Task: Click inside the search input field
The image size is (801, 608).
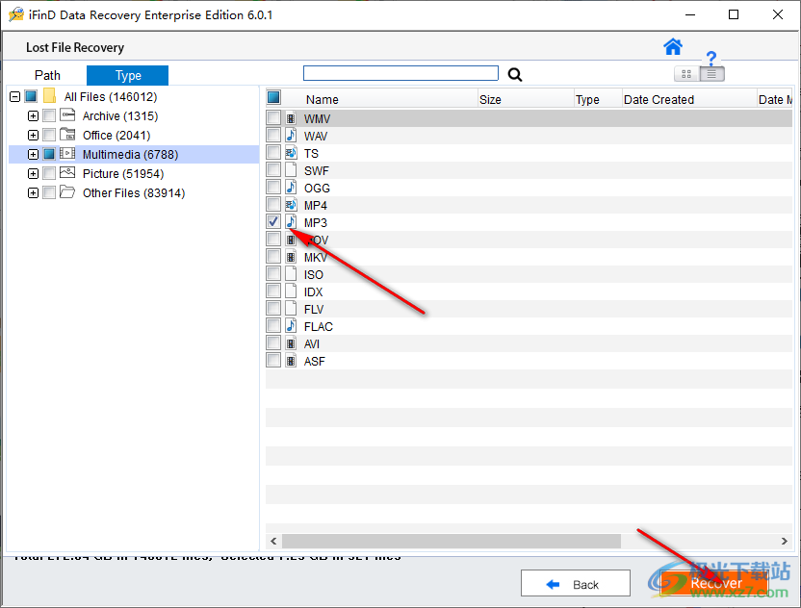Action: point(400,72)
